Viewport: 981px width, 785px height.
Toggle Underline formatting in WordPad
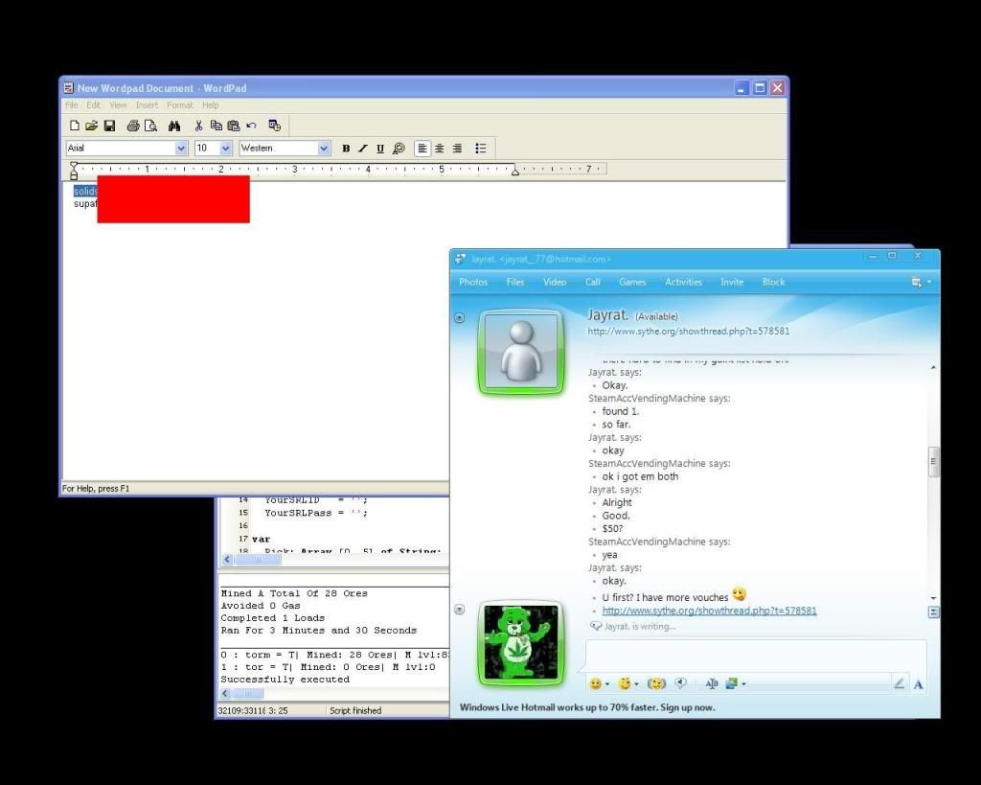pos(380,149)
